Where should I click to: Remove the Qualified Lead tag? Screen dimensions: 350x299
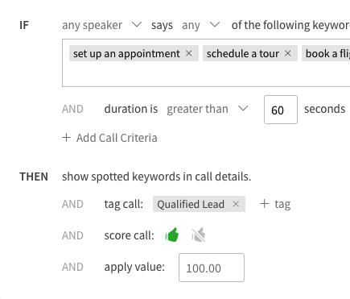tap(236, 204)
